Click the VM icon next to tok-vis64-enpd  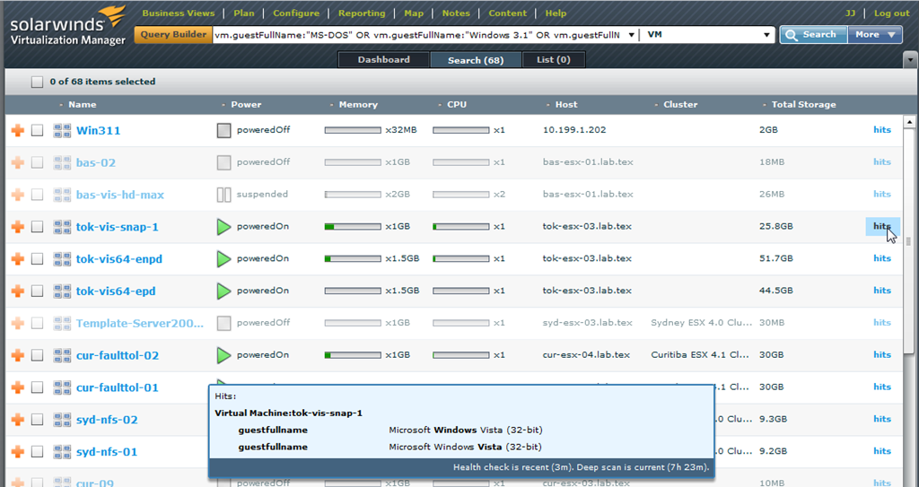tap(62, 259)
